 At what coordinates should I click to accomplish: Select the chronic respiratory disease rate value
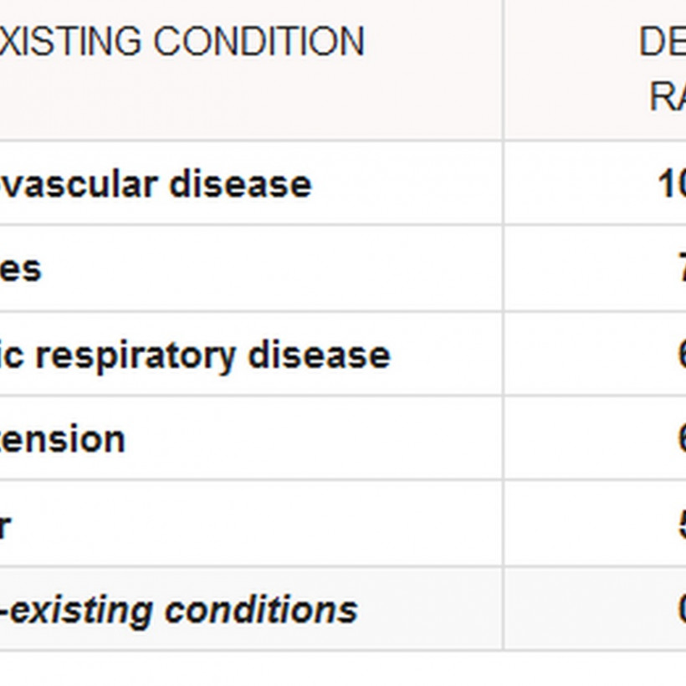(x=680, y=355)
